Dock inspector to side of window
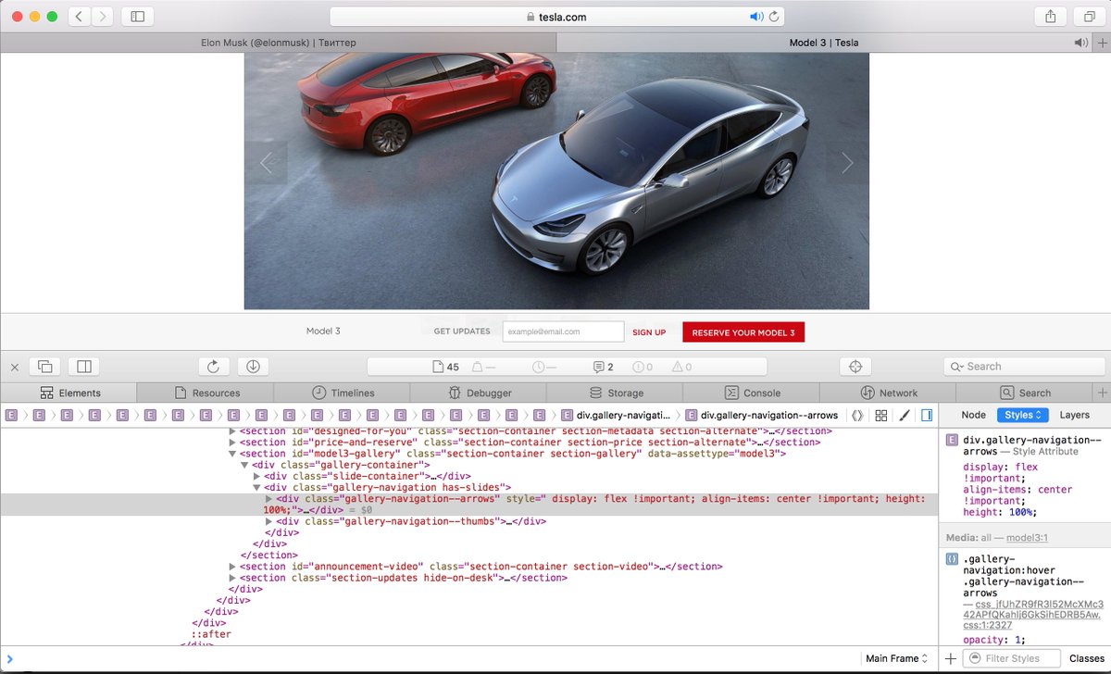Screen dimensions: 1111x674 click(x=84, y=367)
